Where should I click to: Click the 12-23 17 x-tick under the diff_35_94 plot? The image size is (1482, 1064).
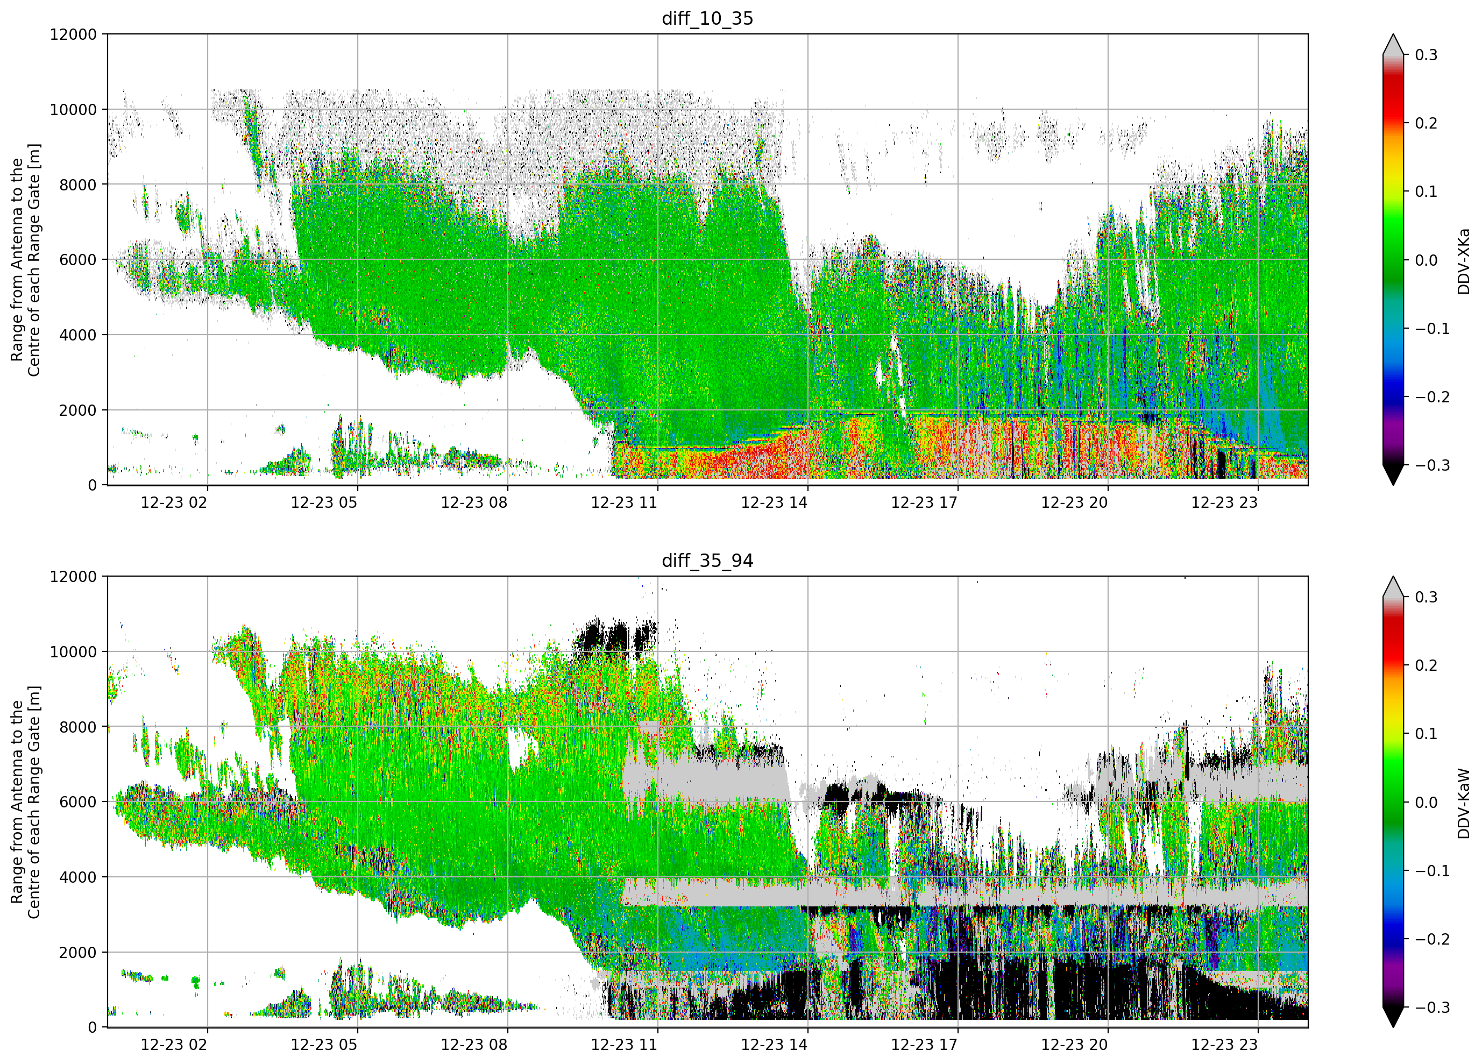click(925, 1045)
